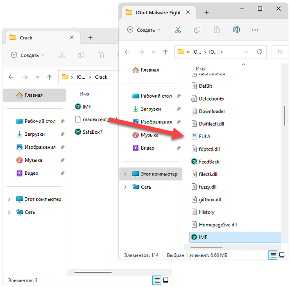Switch to large icons view in IObit window

click(282, 255)
